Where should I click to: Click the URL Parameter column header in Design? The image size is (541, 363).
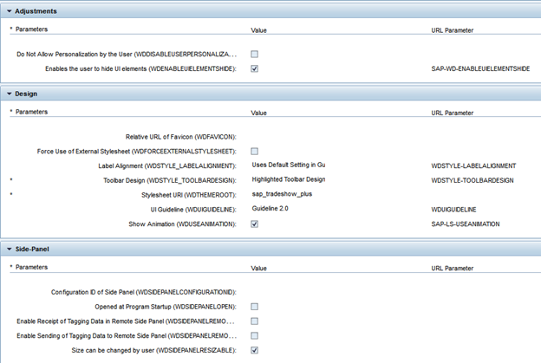(452, 113)
